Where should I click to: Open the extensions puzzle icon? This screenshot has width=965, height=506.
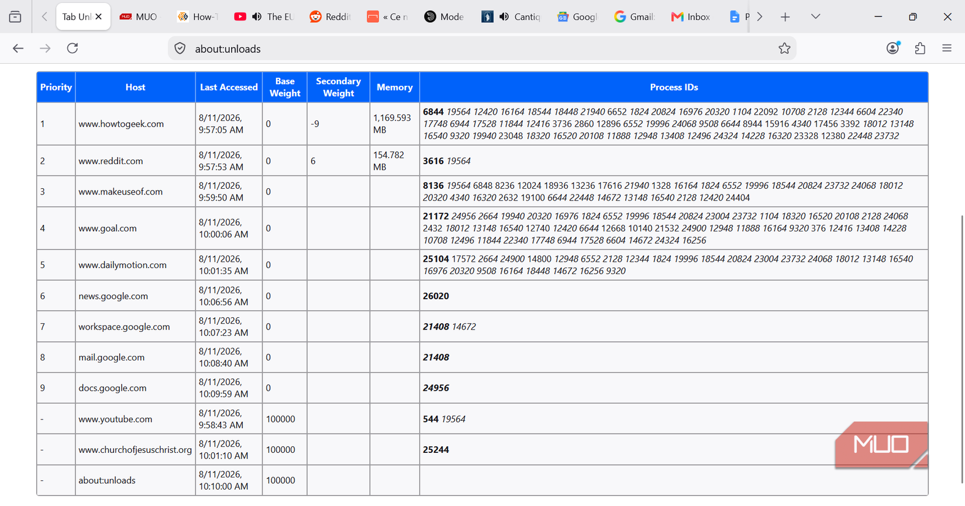[x=920, y=48]
